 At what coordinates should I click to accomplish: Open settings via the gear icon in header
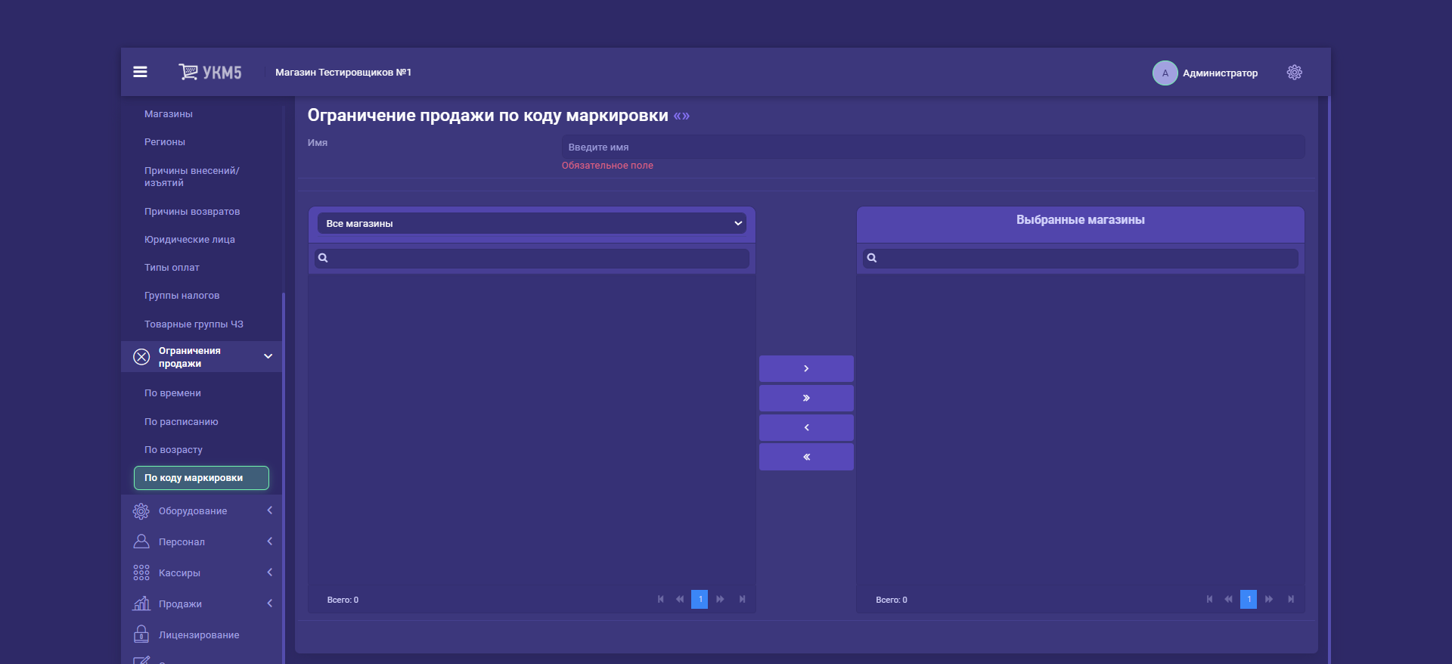[1294, 73]
